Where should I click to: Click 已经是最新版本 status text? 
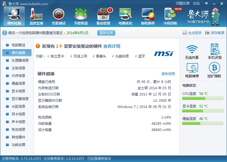tap(99, 158)
